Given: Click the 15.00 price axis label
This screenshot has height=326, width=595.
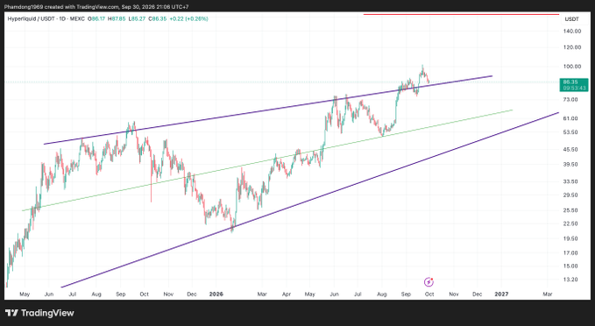Looking at the screenshot, I should pyautogui.click(x=570, y=266).
